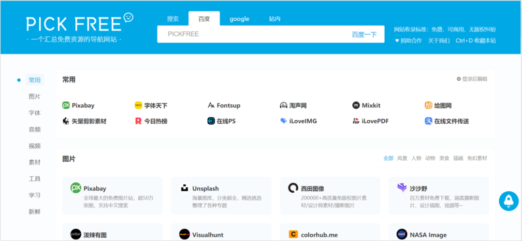Click the Fontsup icon
The width and height of the screenshot is (522, 241).
(x=211, y=105)
